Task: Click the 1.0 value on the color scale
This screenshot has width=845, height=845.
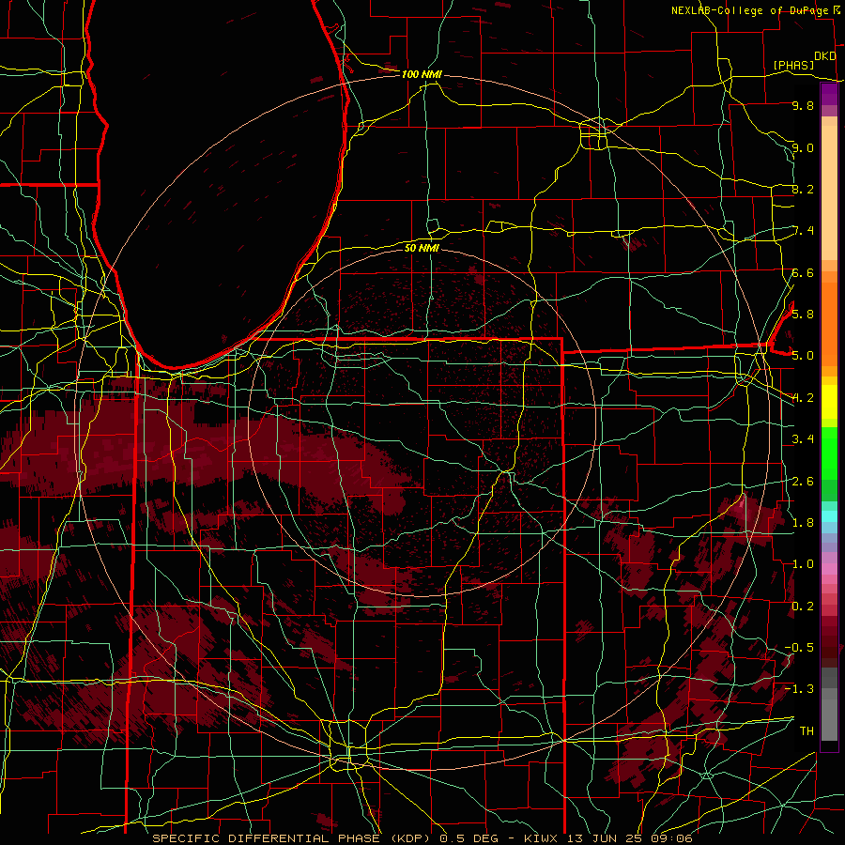Action: click(803, 564)
